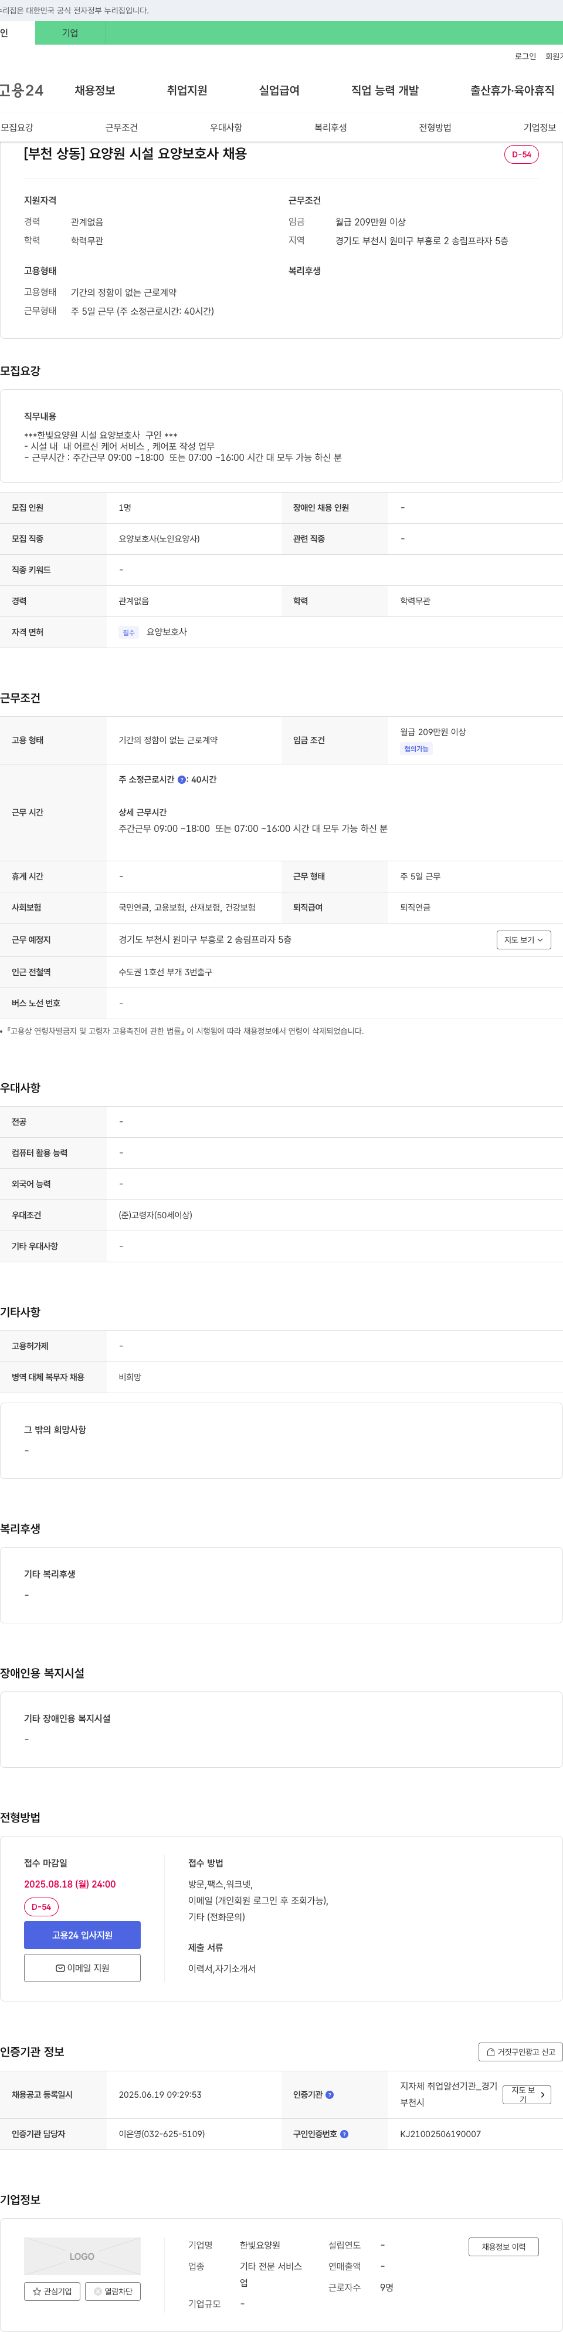Click the 9명 employee count value
This screenshot has height=2332, width=563.
(x=387, y=2287)
